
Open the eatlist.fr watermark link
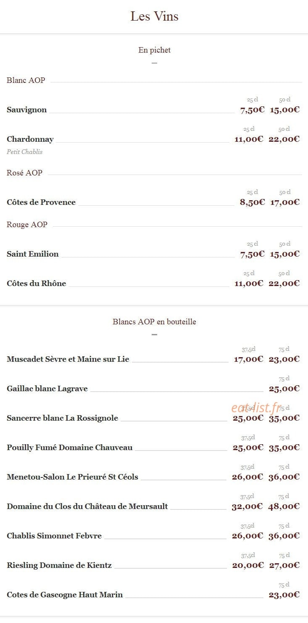[256, 407]
